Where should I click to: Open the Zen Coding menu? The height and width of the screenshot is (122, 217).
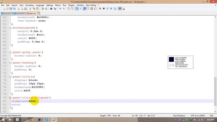point(91,5)
